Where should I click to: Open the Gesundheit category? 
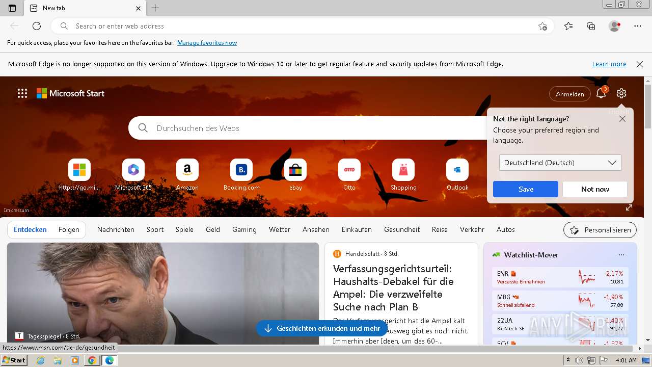[x=402, y=229]
